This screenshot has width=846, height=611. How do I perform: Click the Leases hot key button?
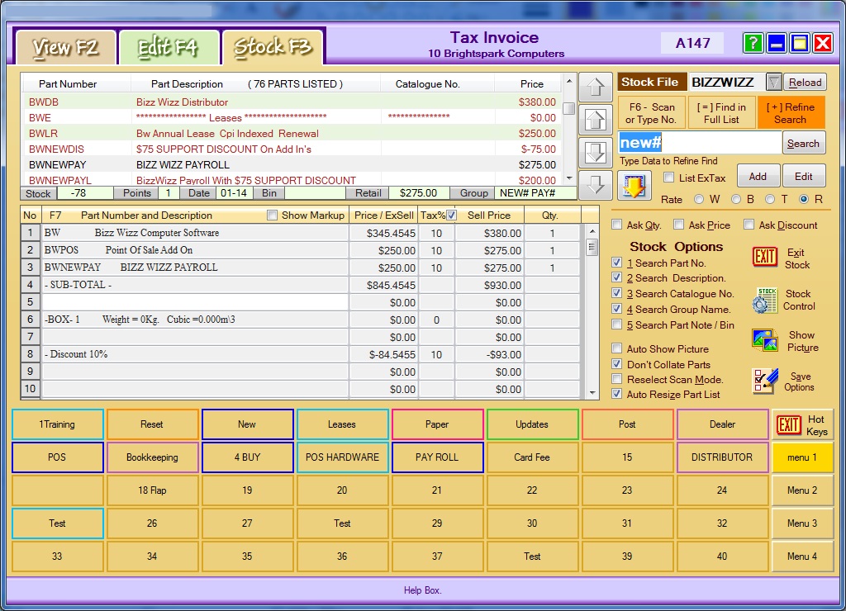[342, 424]
